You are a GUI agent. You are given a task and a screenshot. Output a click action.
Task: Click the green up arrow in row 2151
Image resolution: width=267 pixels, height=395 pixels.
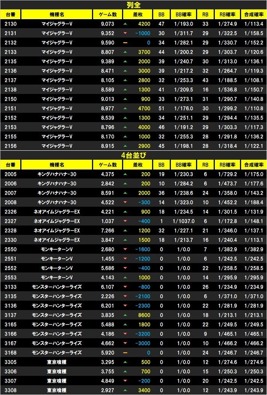(x=125, y=108)
